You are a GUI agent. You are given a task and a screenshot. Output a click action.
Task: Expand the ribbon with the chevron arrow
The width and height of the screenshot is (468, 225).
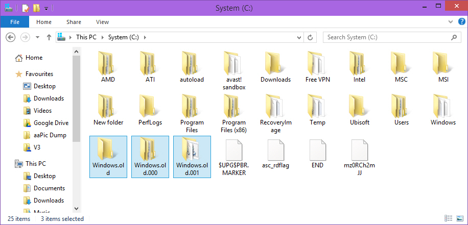pyautogui.click(x=450, y=22)
